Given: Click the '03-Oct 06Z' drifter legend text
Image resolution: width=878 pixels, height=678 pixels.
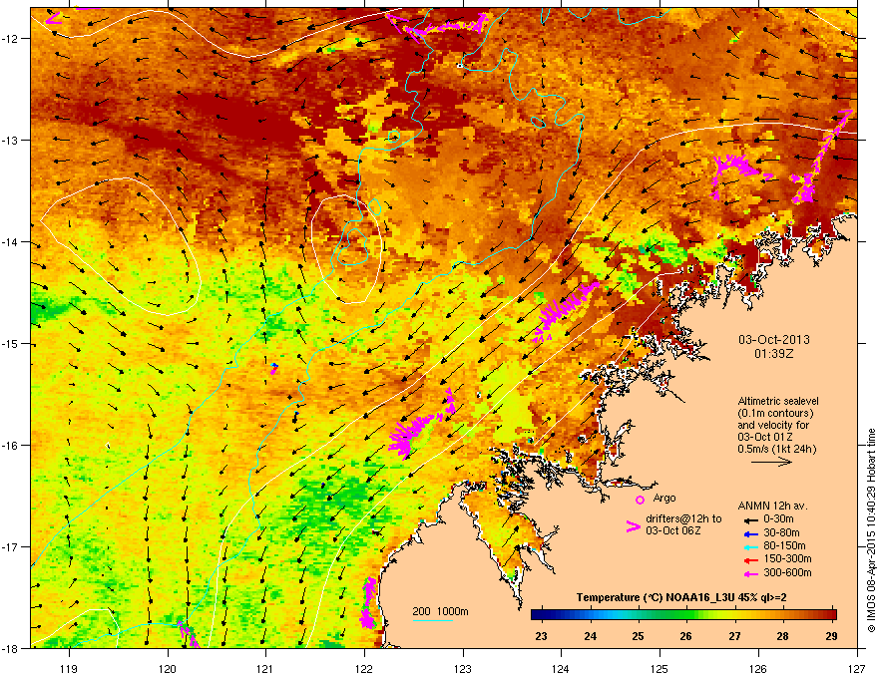Looking at the screenshot, I should (x=673, y=530).
